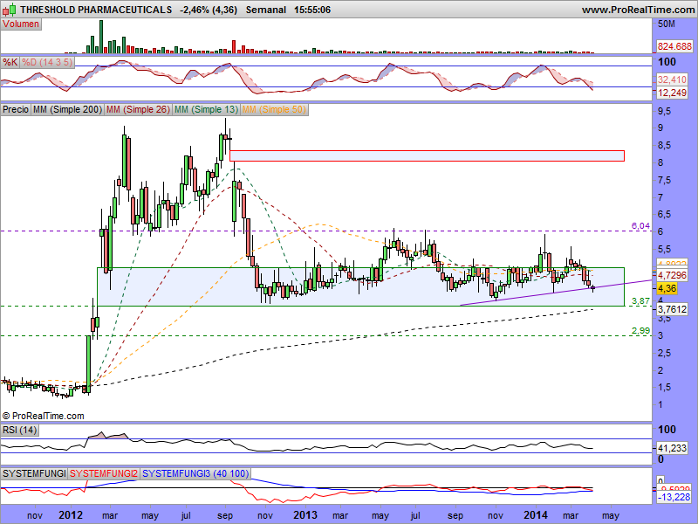Select the Precio panel label

16,110
